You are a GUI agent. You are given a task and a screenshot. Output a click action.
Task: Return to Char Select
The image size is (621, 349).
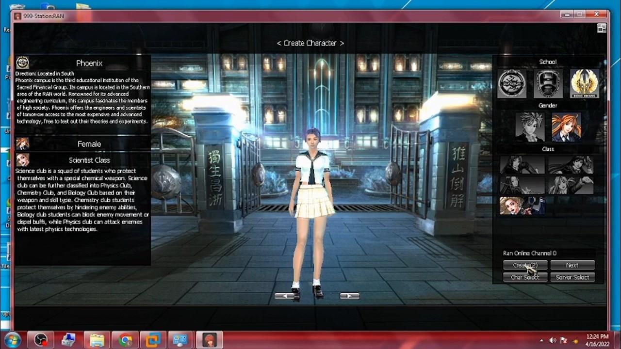(x=525, y=277)
